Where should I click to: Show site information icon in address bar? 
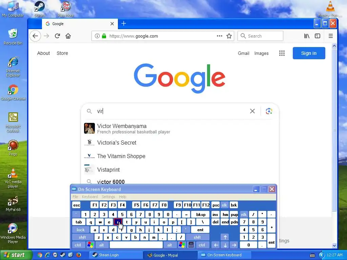pyautogui.click(x=97, y=36)
